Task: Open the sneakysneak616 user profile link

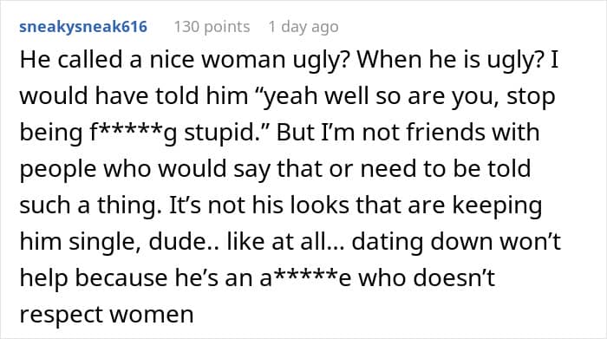Action: coord(83,27)
